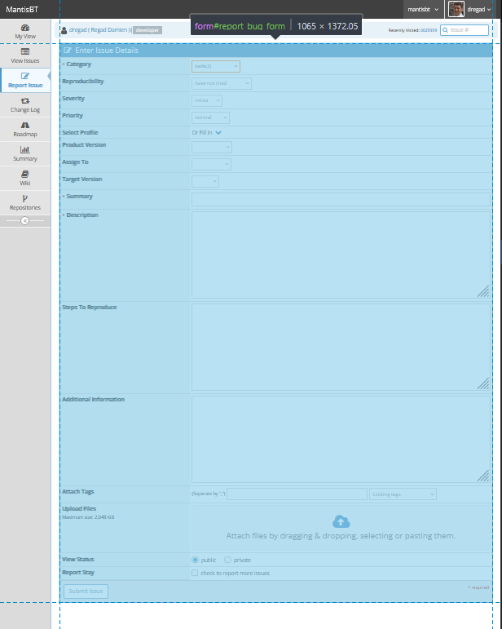Viewport: 502px width, 629px height.
Task: Click the Wiki book icon
Action: point(25,174)
